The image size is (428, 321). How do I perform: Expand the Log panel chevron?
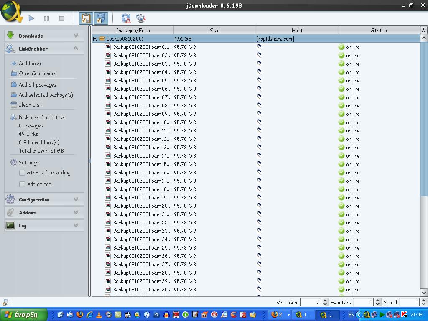(x=76, y=225)
